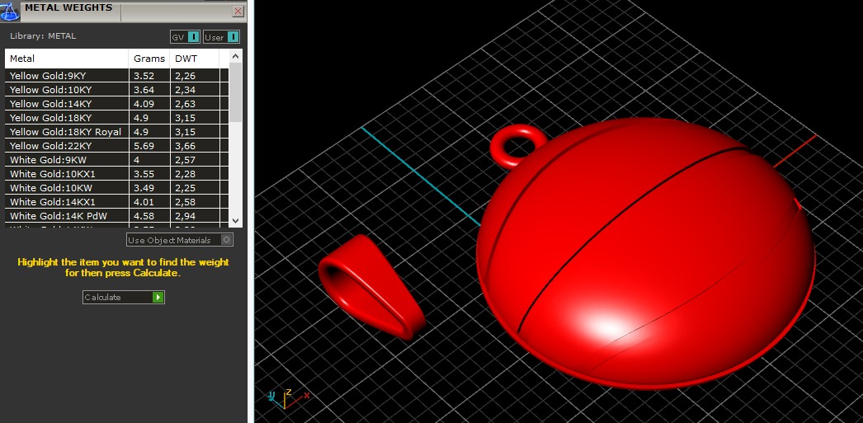Select the Yellow Gold:9KY row

click(x=116, y=76)
